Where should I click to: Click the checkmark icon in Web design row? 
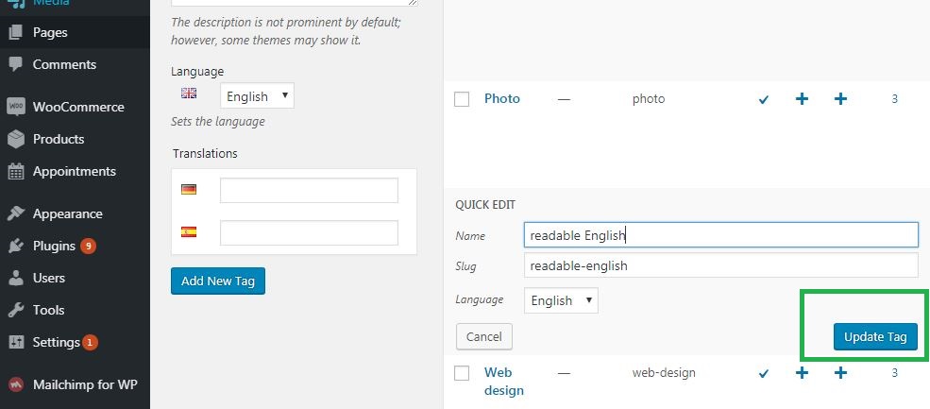pyautogui.click(x=764, y=373)
